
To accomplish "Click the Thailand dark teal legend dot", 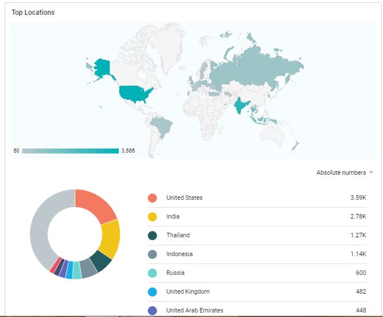I will (x=152, y=236).
